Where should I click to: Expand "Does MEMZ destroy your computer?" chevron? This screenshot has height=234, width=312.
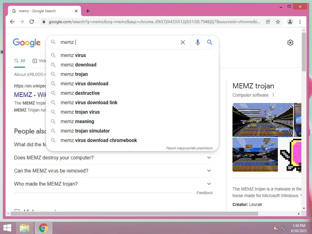209,158
